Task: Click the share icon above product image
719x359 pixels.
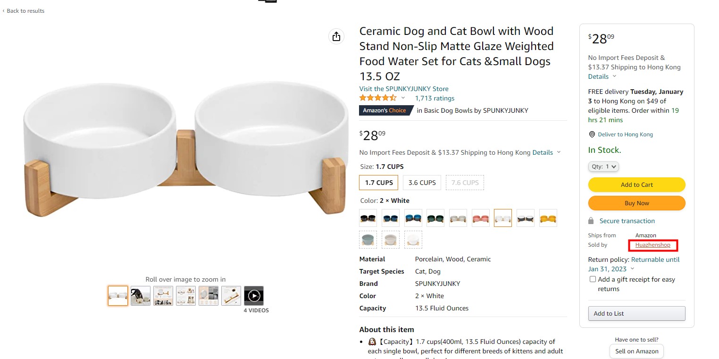Action: (x=336, y=36)
